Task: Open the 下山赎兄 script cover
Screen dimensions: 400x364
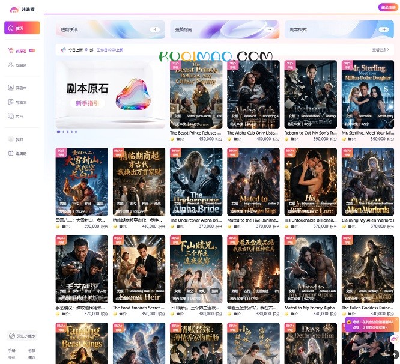Action: (x=196, y=269)
